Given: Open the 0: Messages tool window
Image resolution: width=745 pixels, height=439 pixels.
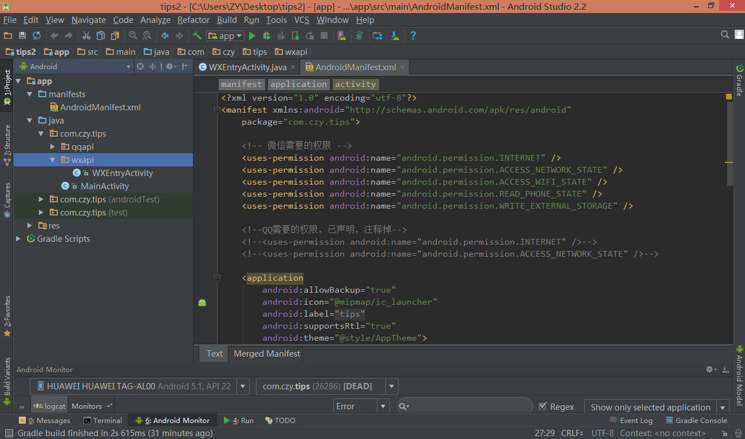Looking at the screenshot, I should pyautogui.click(x=44, y=421).
